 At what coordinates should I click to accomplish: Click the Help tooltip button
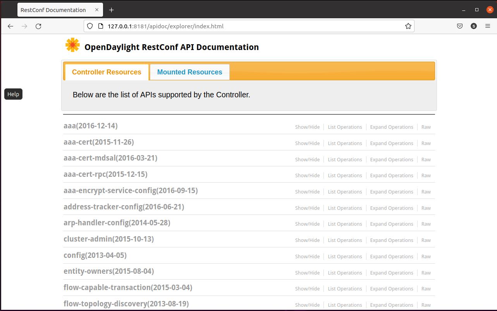click(x=13, y=94)
